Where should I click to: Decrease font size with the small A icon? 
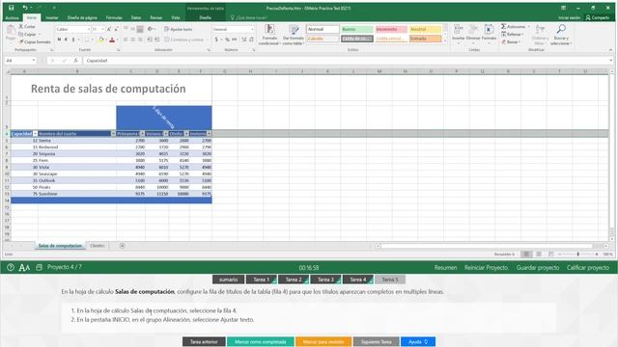116,29
